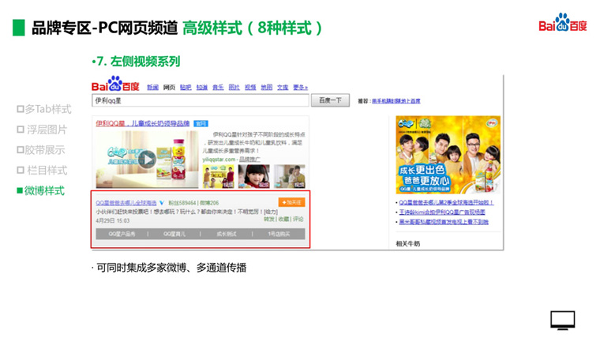This screenshot has height=338, width=600.
Task: Open the third video thumbnail with the couple
Action: 290,176
